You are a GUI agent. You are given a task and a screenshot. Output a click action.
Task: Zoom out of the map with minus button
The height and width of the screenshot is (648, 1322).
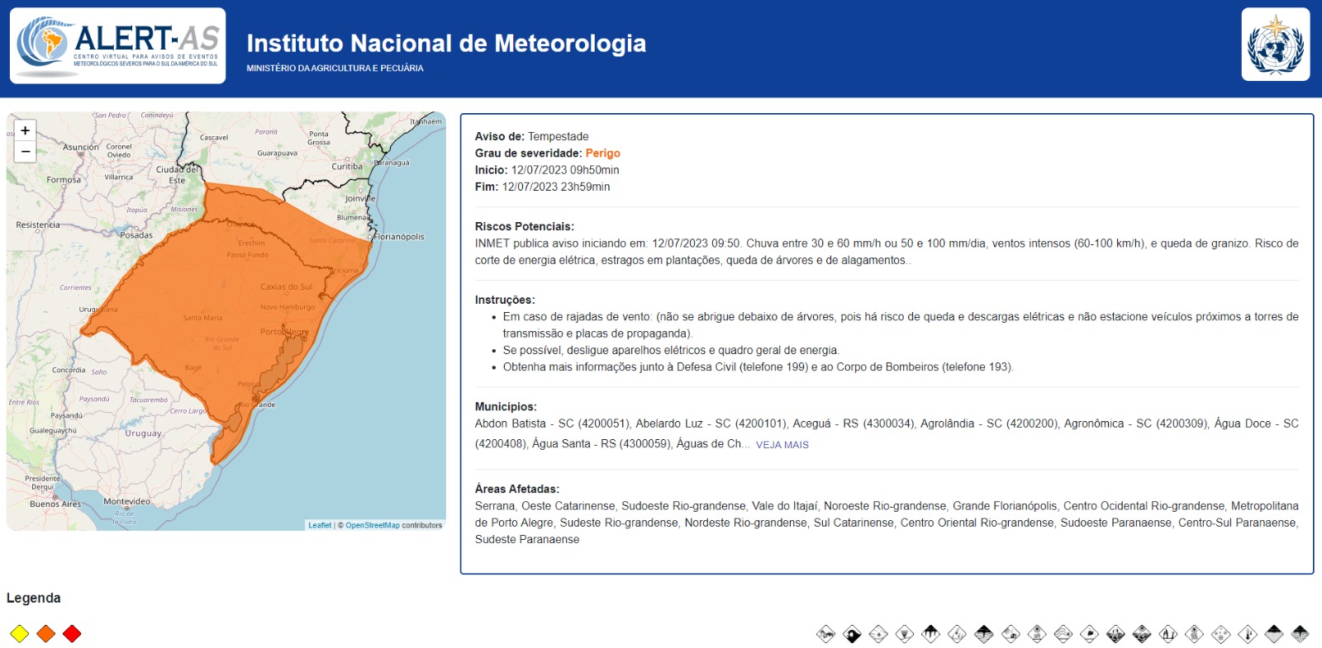pos(25,152)
